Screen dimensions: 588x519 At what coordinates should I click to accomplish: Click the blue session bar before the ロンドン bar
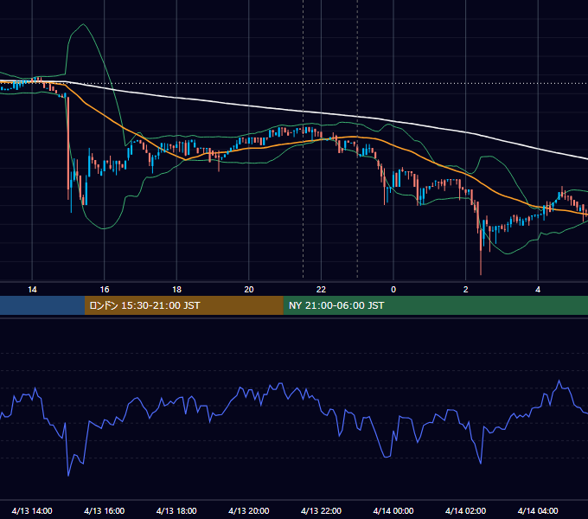click(x=42, y=305)
